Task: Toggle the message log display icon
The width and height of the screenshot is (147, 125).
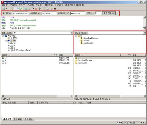Action: click(x=11, y=9)
